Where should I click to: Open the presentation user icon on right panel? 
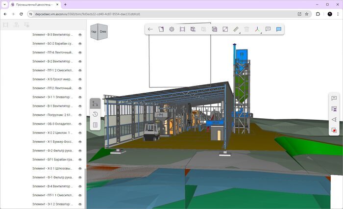point(334,109)
